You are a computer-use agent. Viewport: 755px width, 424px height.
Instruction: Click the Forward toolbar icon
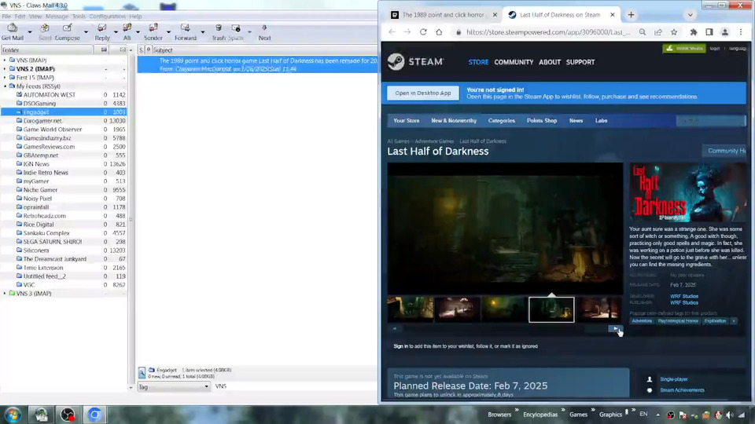[x=186, y=31]
